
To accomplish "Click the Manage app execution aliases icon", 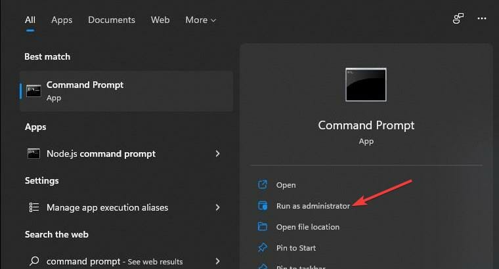I will point(33,207).
